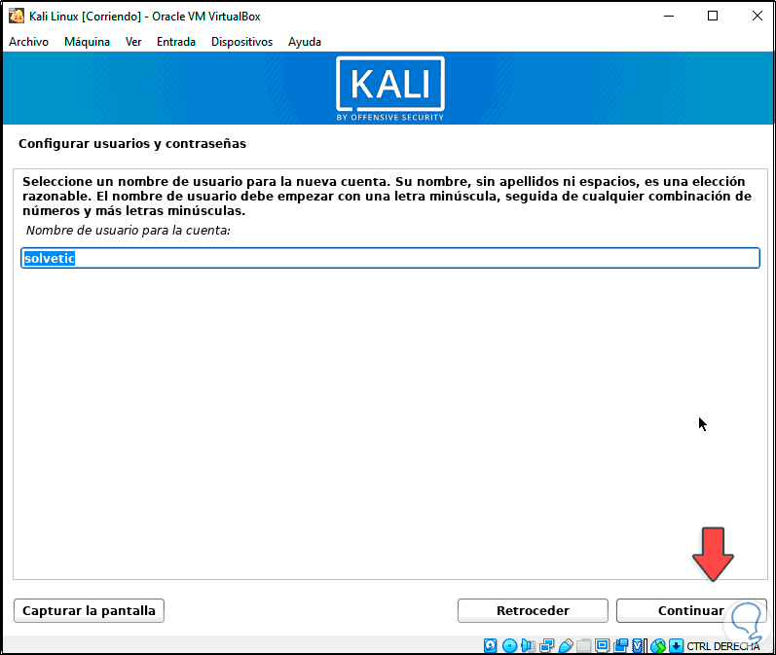Open the Ayuda menu
The image size is (776, 655).
[305, 42]
